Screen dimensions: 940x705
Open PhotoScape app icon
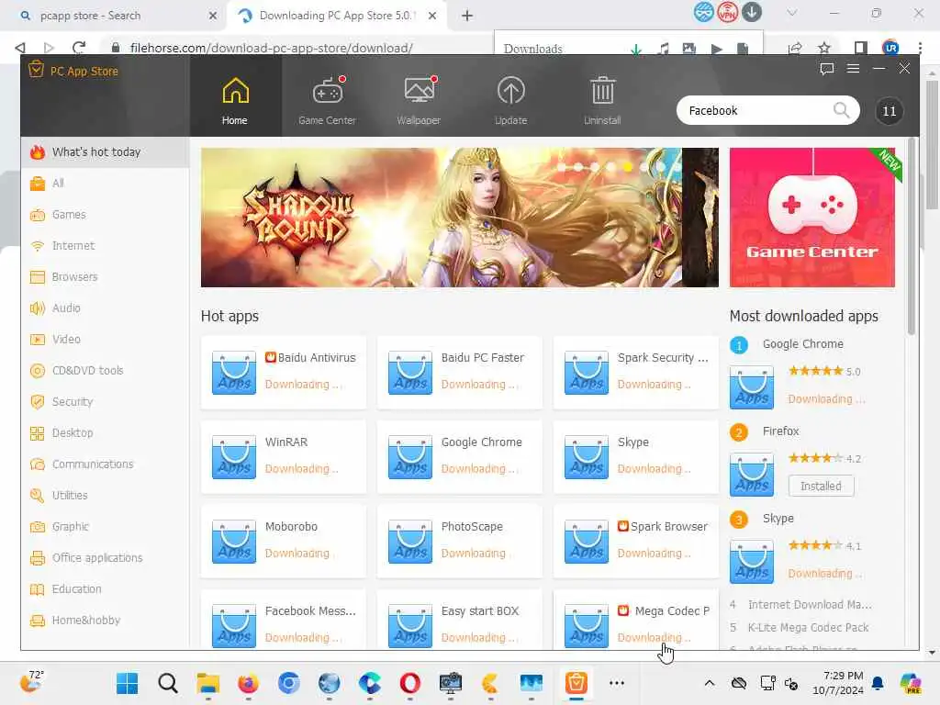coord(410,542)
